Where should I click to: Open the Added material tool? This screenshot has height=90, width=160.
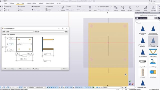36,10
